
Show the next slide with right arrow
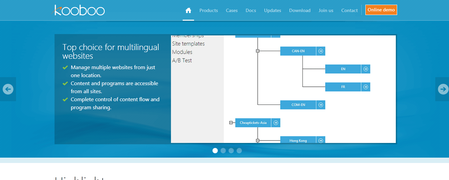tap(442, 89)
